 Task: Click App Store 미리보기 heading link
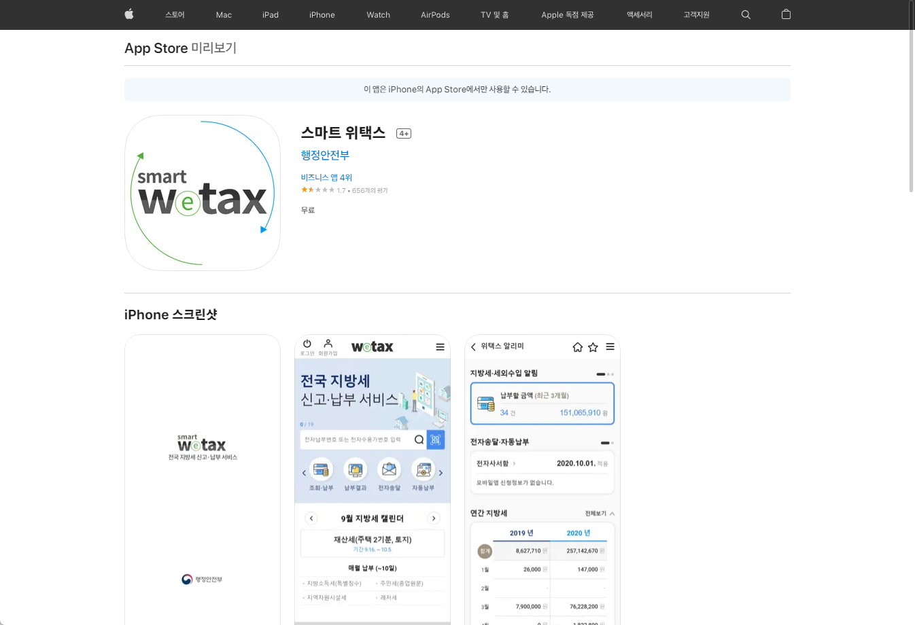click(x=180, y=48)
